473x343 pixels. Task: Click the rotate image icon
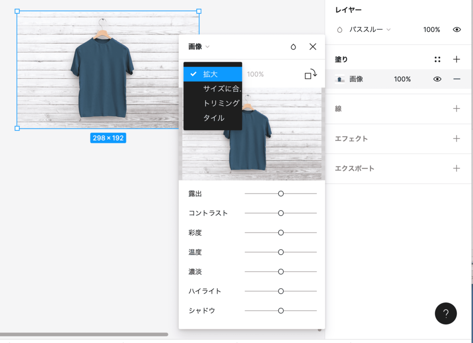pos(310,75)
